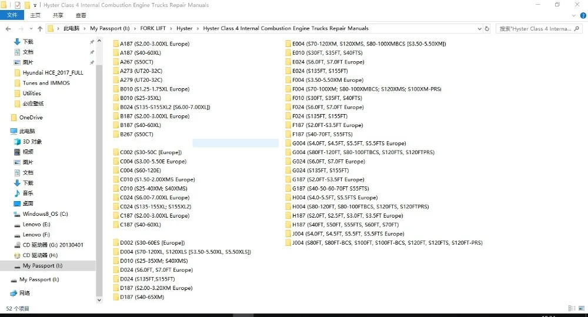
Task: Select 此电脑 in the navigation pane
Action: click(x=26, y=131)
